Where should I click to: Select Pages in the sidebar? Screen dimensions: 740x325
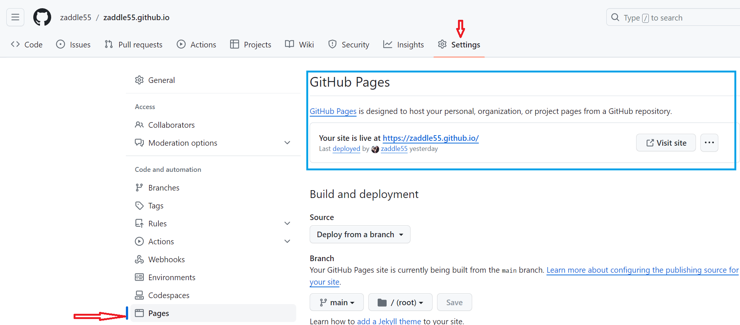point(213,313)
